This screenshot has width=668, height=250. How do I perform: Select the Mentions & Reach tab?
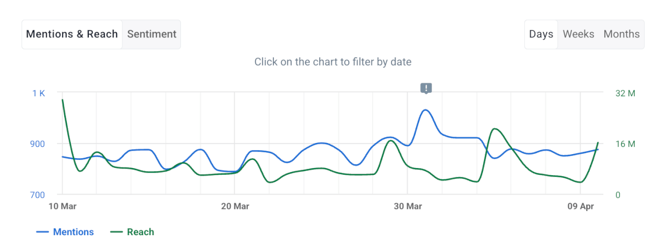[x=72, y=34]
